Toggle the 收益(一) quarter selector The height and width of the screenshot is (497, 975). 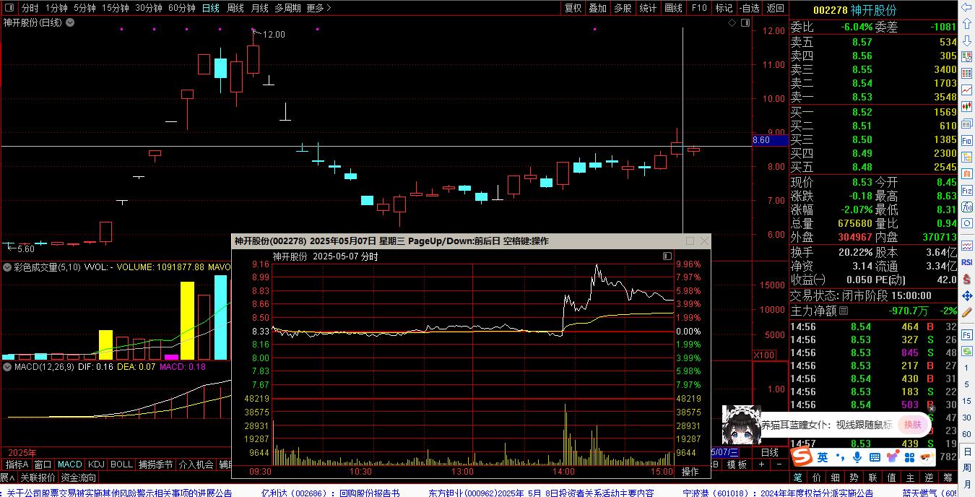point(809,280)
